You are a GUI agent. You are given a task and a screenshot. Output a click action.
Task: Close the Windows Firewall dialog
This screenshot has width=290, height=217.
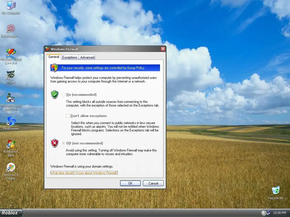click(163, 49)
